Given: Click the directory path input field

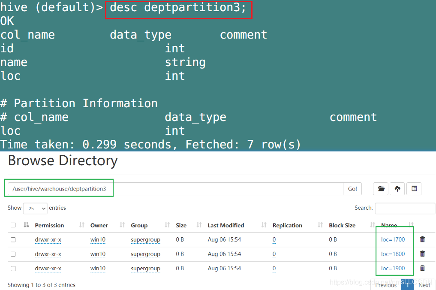Looking at the screenshot, I should (175, 189).
